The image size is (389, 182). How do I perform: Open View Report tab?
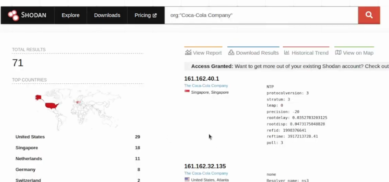[203, 52]
